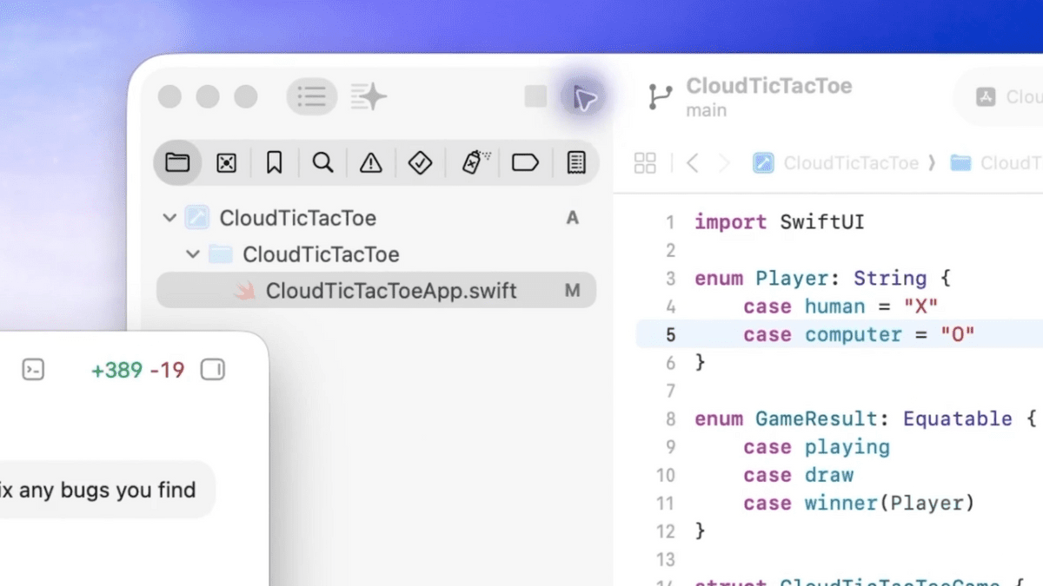Toggle the coding assistant sparkle button

click(x=369, y=96)
